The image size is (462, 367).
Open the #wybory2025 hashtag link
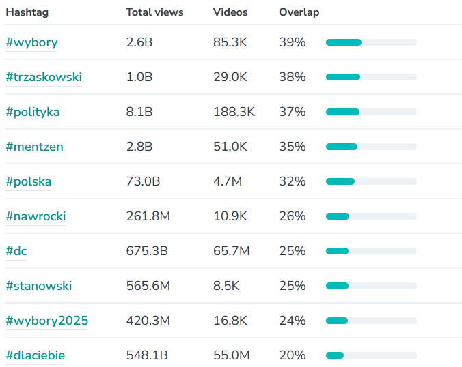[47, 321]
